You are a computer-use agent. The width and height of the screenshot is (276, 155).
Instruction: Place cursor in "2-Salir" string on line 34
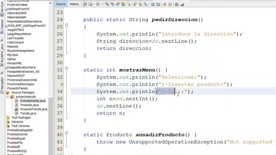click(x=172, y=92)
